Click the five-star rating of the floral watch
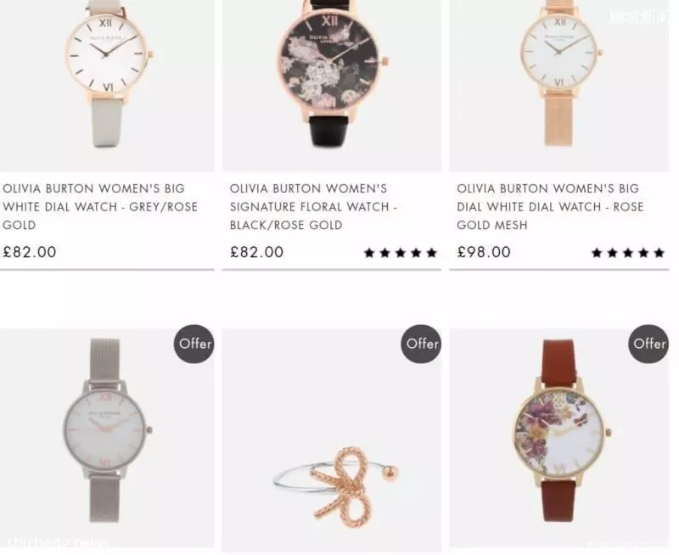The width and height of the screenshot is (679, 555). click(400, 253)
